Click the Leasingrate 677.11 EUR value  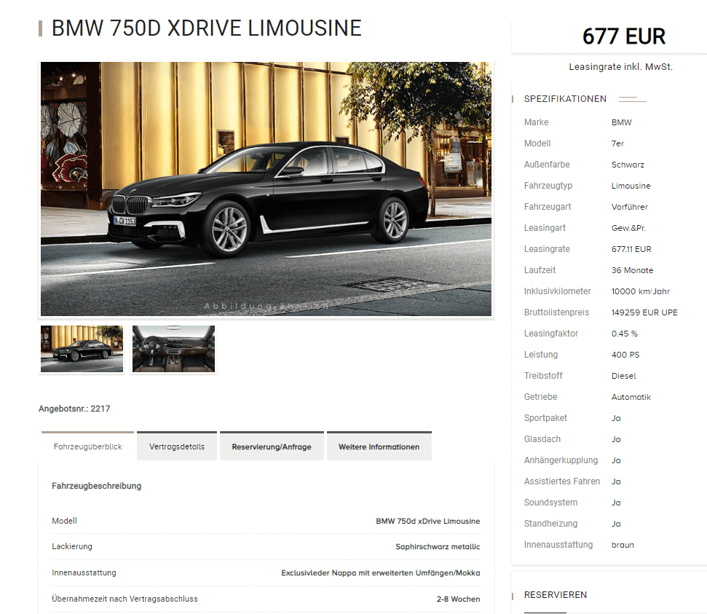coord(631,249)
